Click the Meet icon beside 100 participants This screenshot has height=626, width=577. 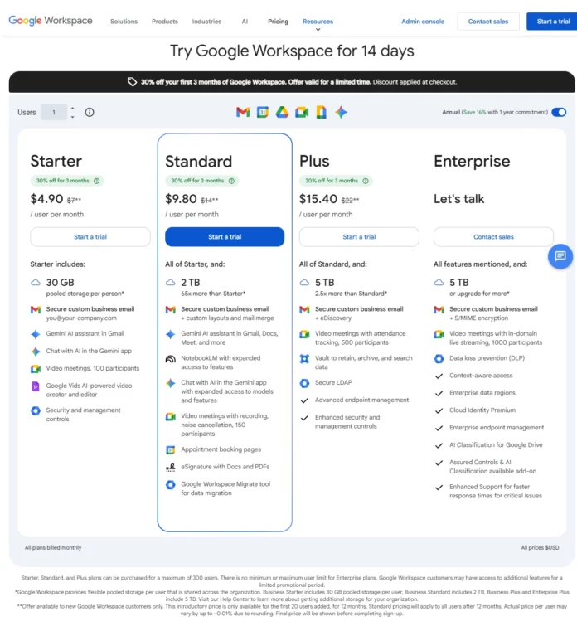click(x=36, y=369)
